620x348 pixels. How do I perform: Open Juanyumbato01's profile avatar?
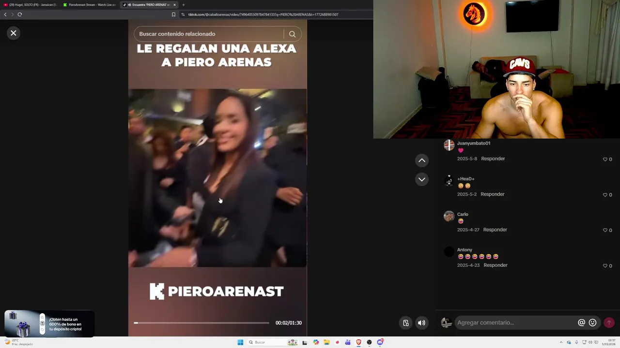click(x=449, y=145)
